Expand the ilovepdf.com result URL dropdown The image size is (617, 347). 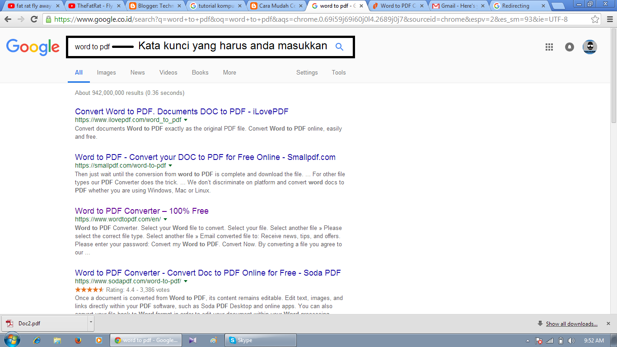click(x=186, y=120)
